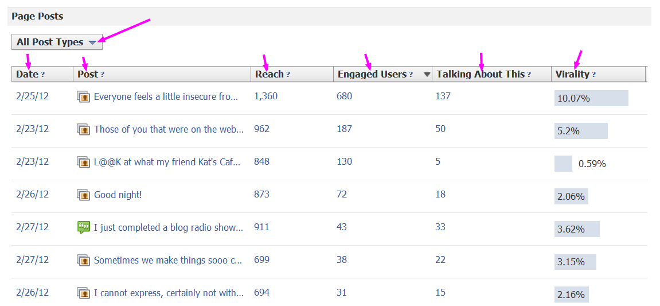Click Engaged Users value 187

[x=344, y=129]
